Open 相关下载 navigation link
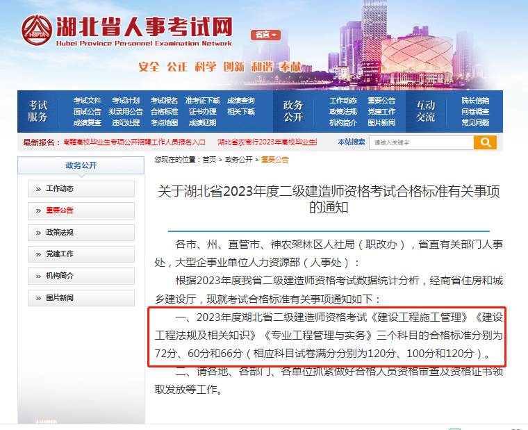Image resolution: width=528 pixels, height=430 pixels. click(x=241, y=111)
